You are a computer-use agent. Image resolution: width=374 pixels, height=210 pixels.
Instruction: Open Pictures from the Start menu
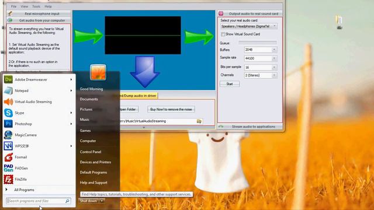pos(86,109)
